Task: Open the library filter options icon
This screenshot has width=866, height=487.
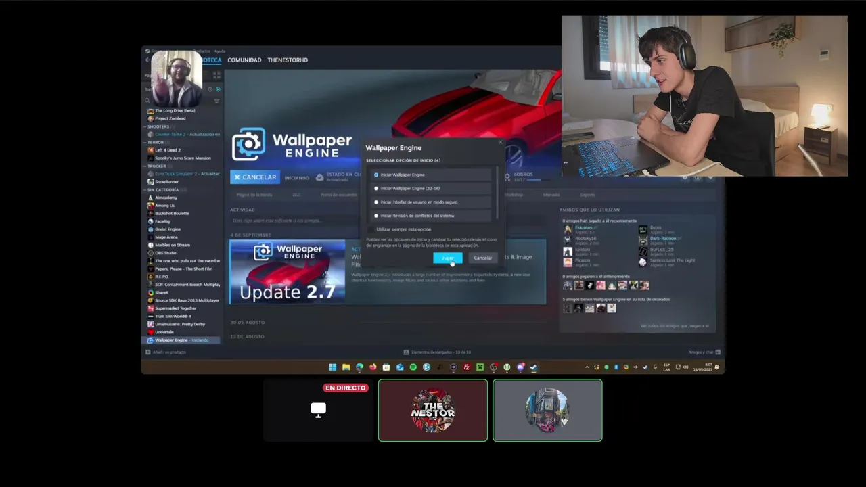Action: coord(216,101)
